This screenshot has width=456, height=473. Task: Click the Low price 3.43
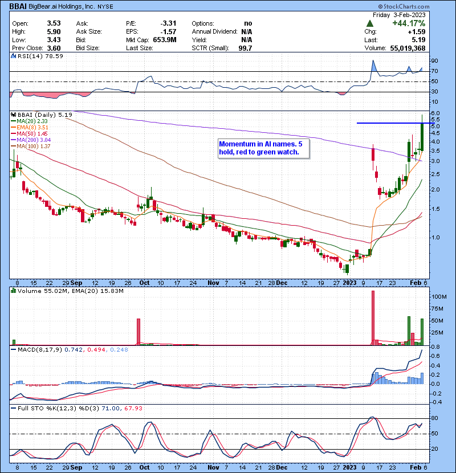[x=54, y=40]
